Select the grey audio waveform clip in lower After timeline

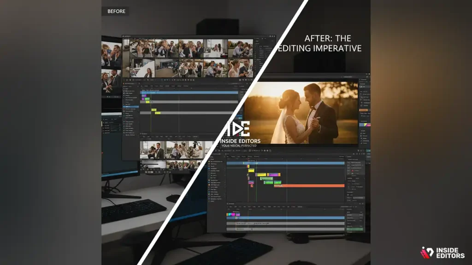(285, 224)
